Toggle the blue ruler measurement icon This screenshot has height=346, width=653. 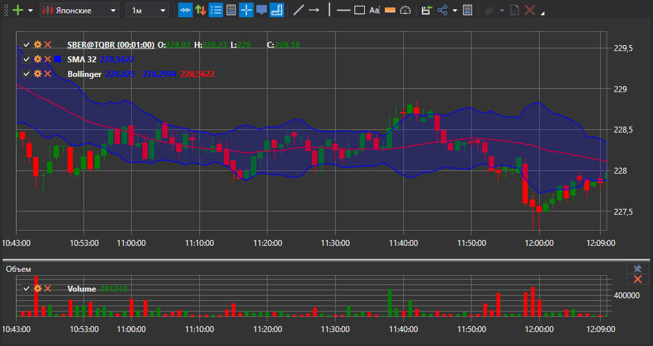(277, 10)
